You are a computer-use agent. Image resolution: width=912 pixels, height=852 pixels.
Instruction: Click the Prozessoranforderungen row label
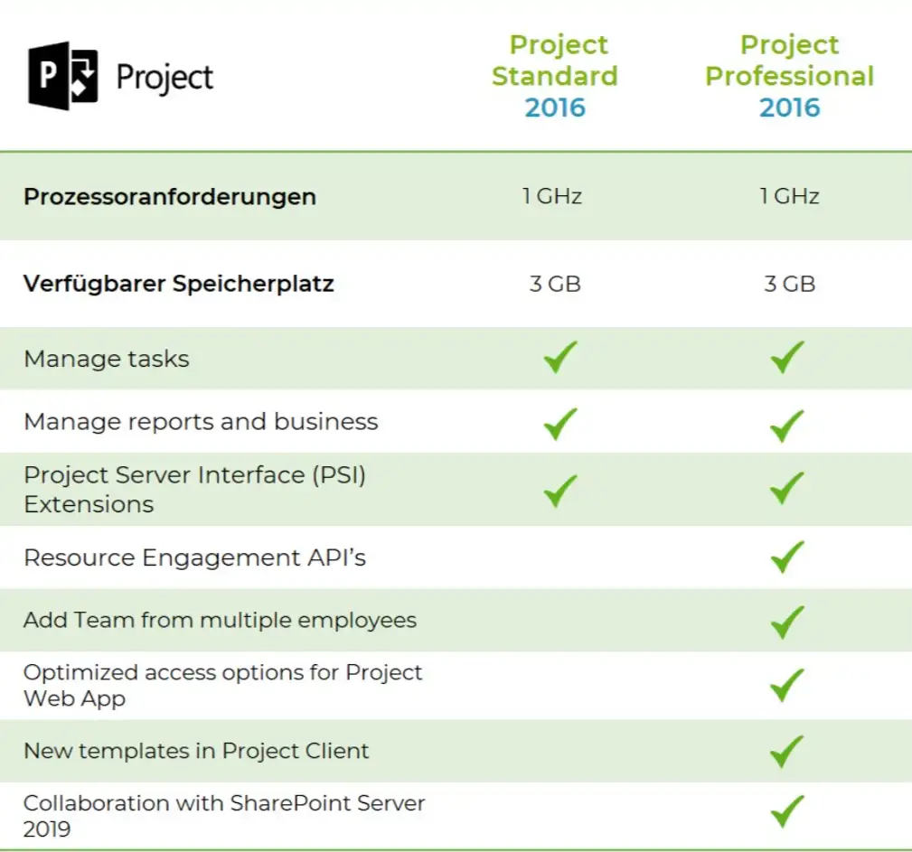click(170, 197)
